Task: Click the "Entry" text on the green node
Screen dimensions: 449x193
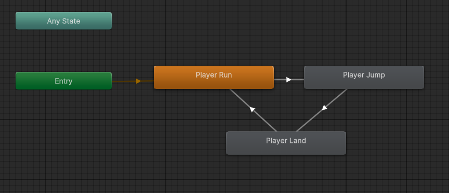Action: click(63, 81)
